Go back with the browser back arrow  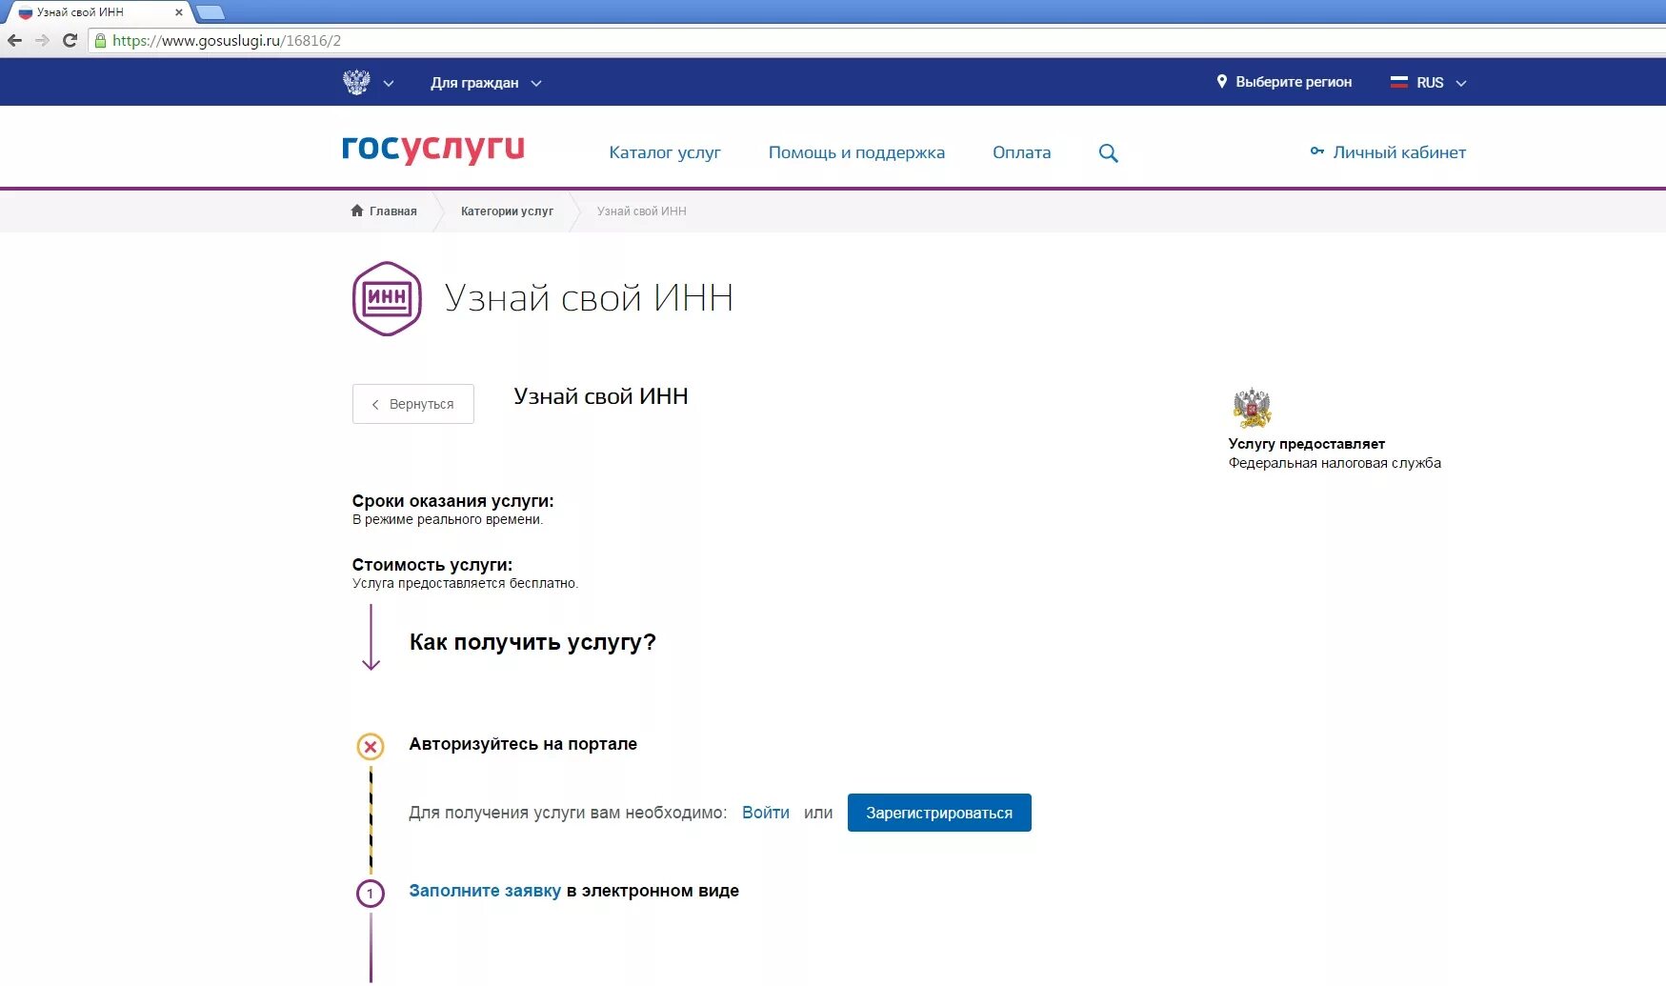[14, 41]
